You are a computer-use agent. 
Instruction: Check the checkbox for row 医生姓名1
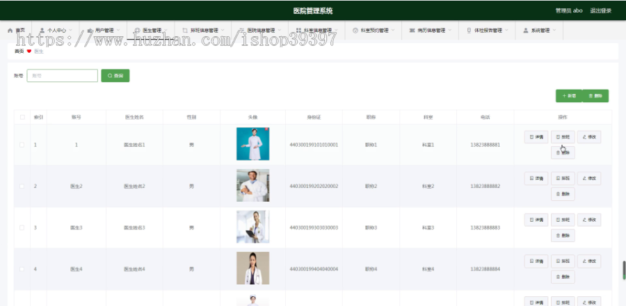tap(22, 145)
